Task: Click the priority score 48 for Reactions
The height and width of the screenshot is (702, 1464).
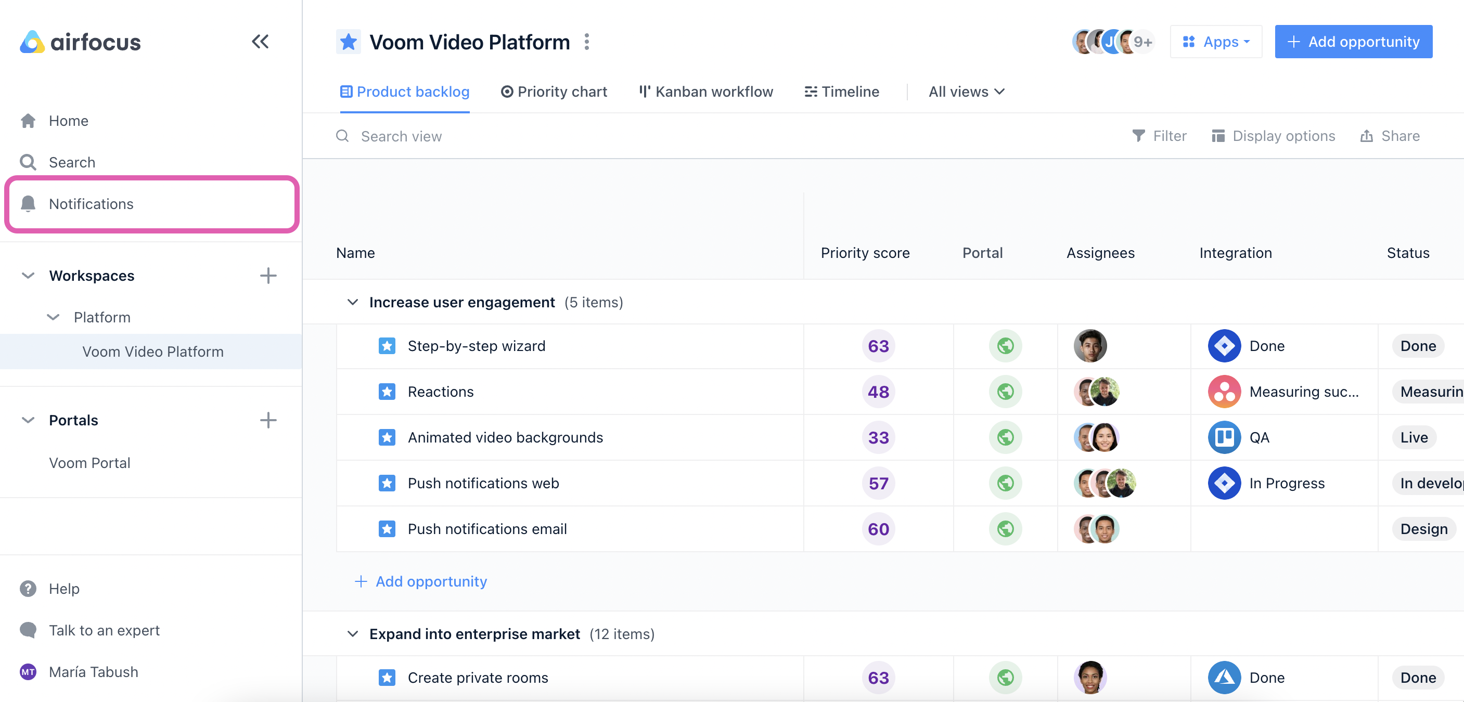Action: coord(878,392)
